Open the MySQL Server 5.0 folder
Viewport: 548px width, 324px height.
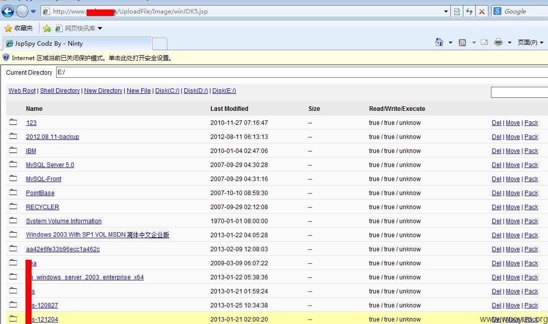click(50, 165)
